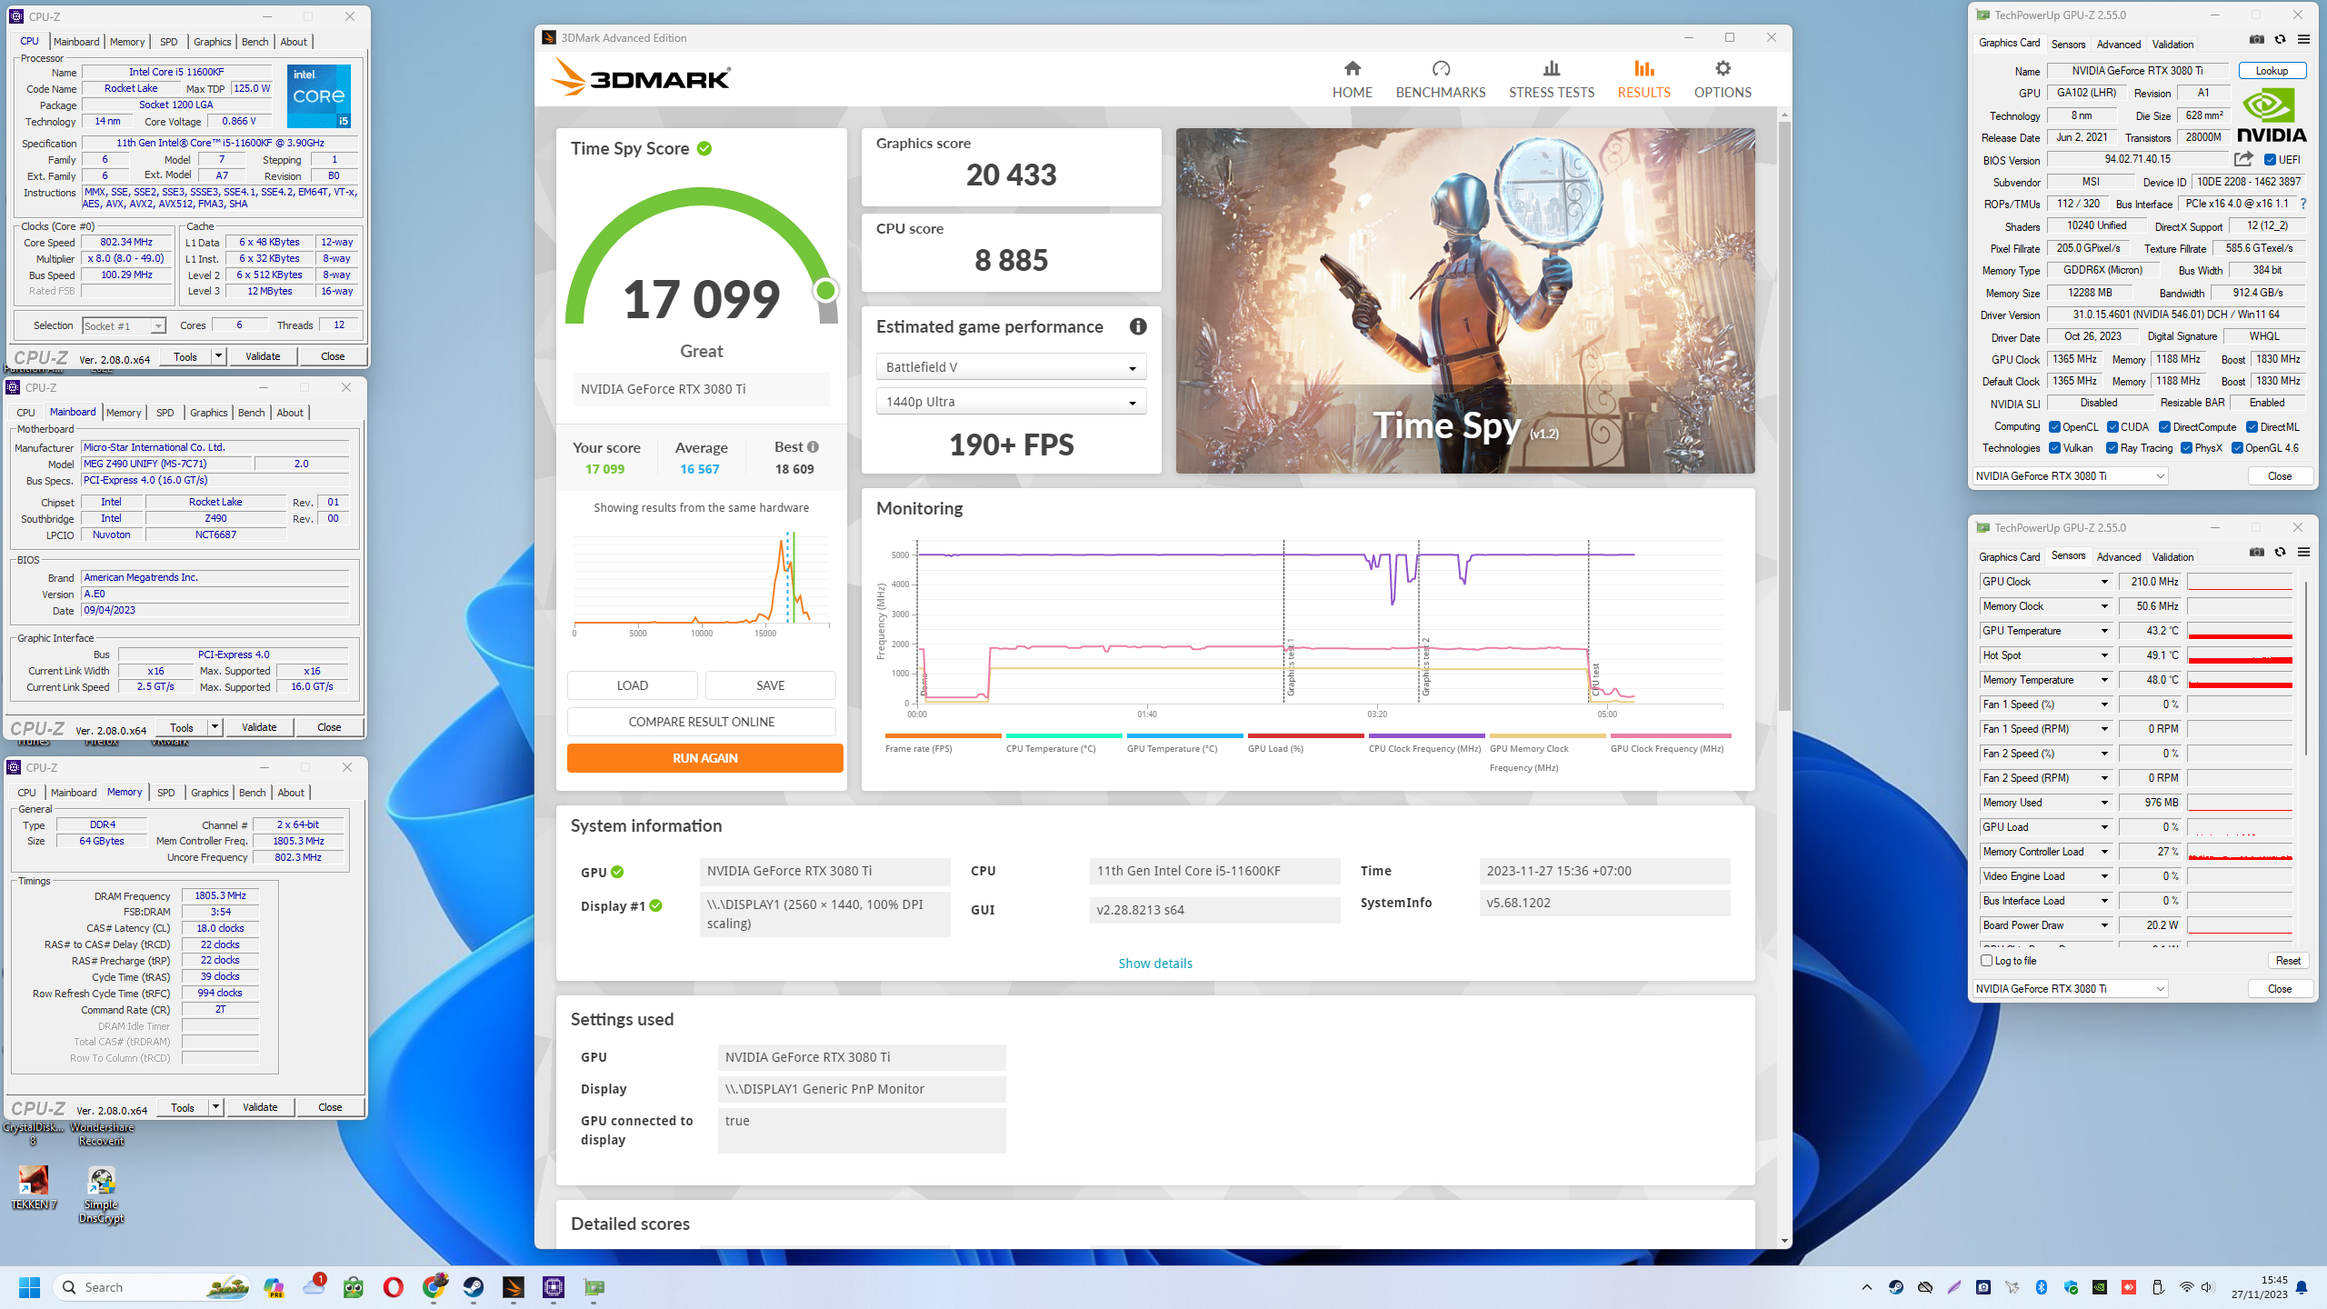Click the camera icon in GPU-Z Sensors window

pyautogui.click(x=2256, y=552)
